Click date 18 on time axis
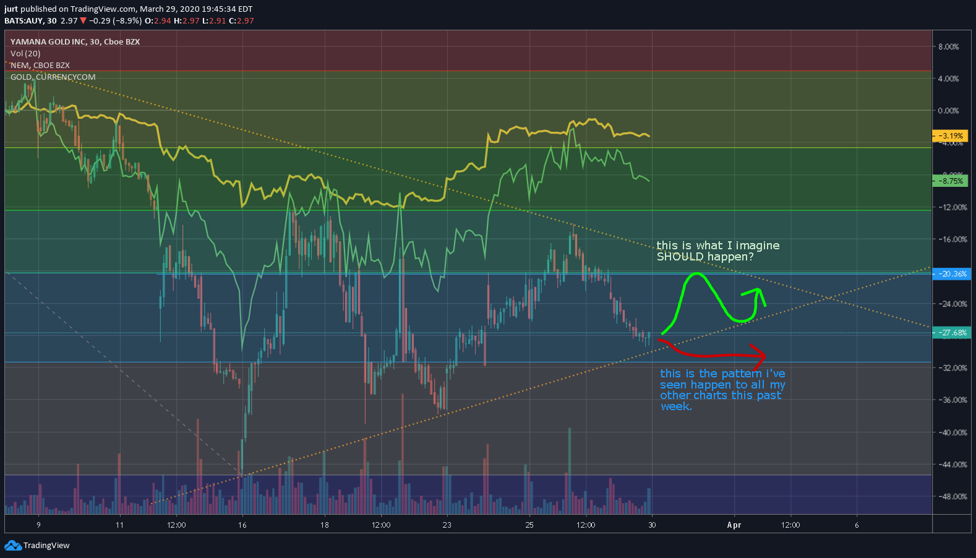The height and width of the screenshot is (558, 976). [324, 525]
